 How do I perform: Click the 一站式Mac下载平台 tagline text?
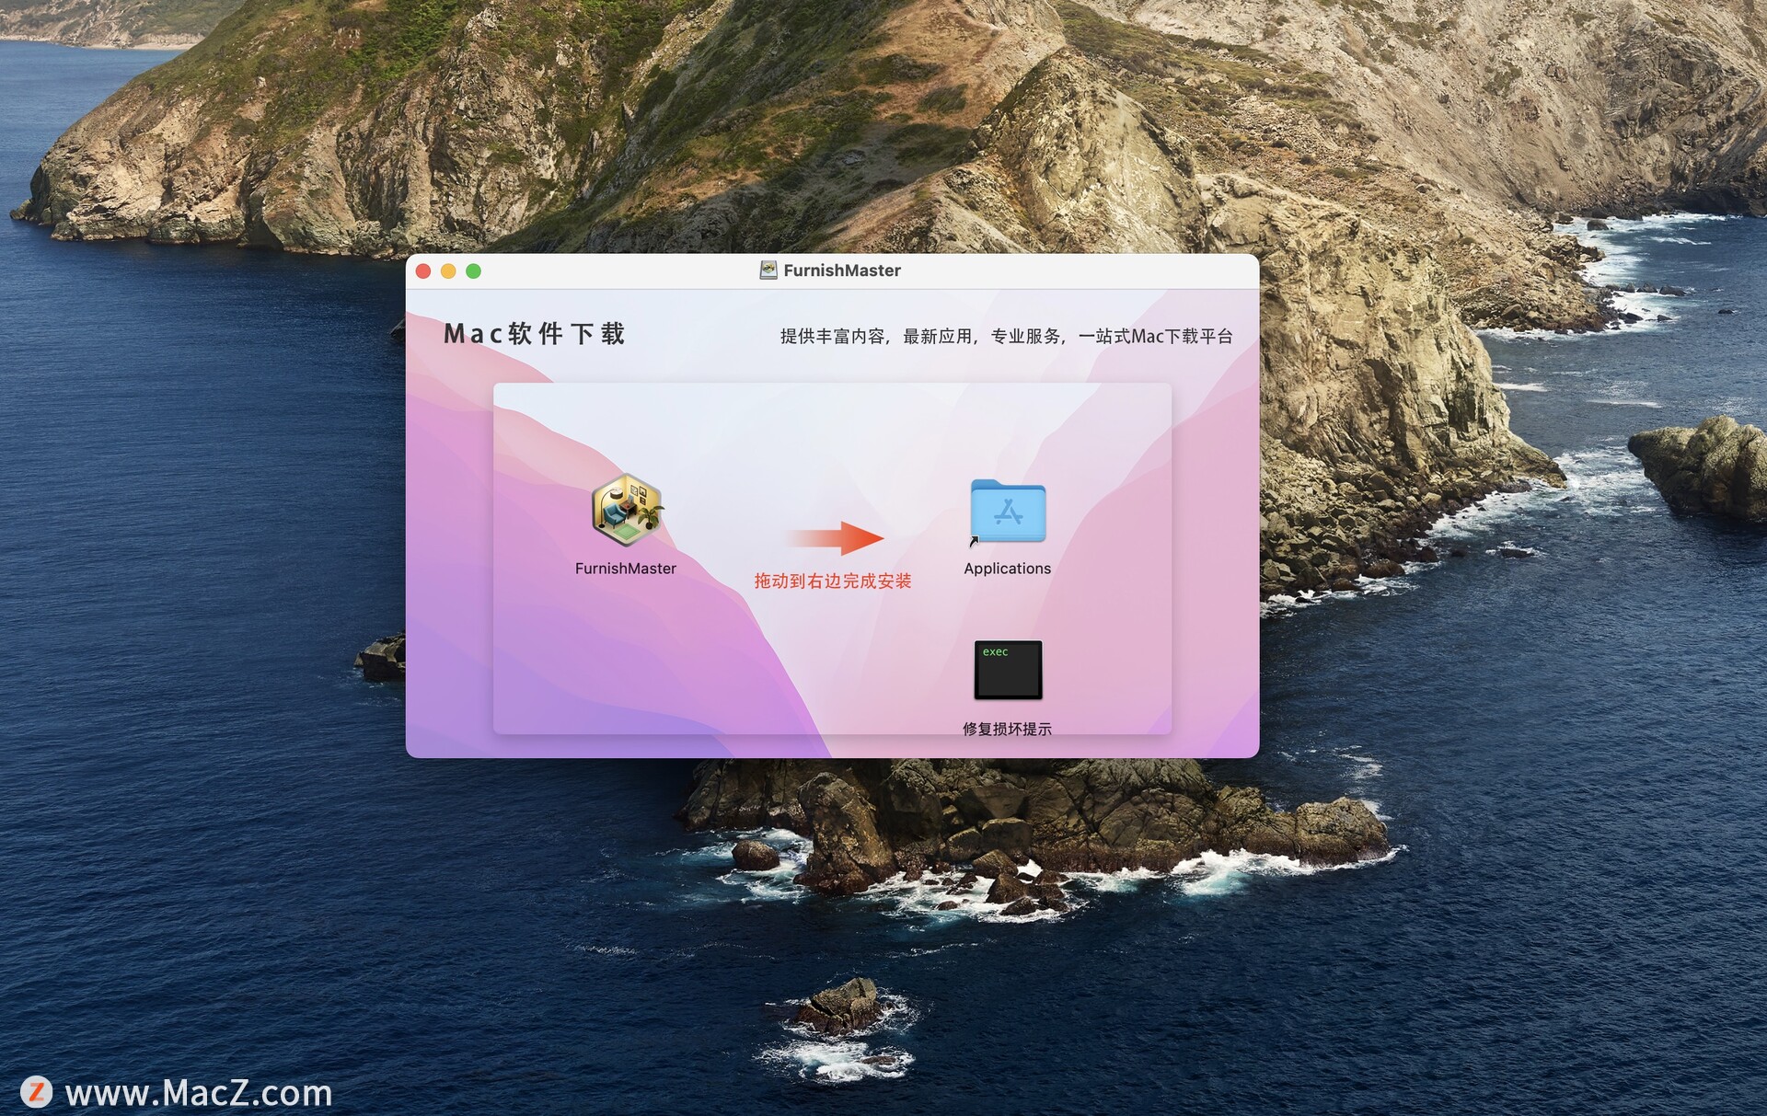(x=1155, y=337)
